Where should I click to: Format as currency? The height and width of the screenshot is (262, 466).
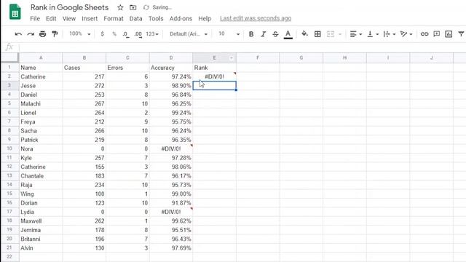[x=102, y=34]
